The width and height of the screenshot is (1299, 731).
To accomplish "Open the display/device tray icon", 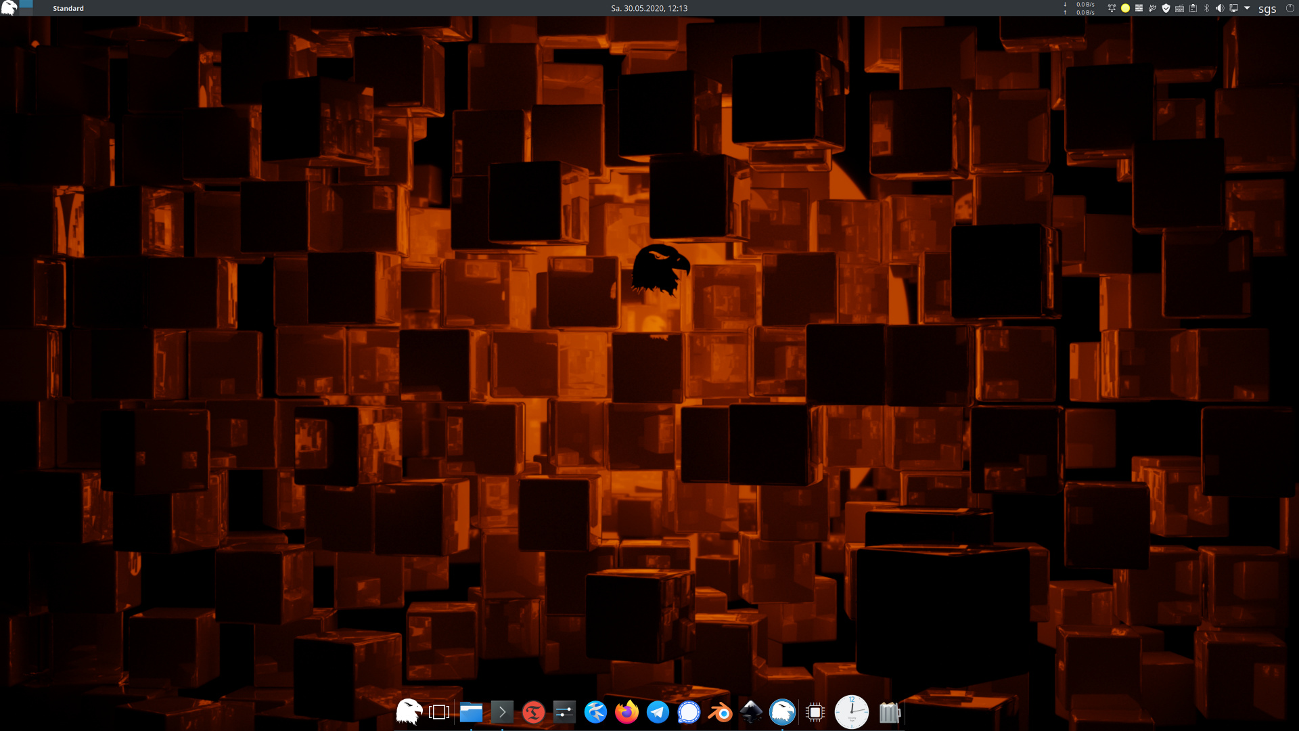I will pyautogui.click(x=1233, y=8).
